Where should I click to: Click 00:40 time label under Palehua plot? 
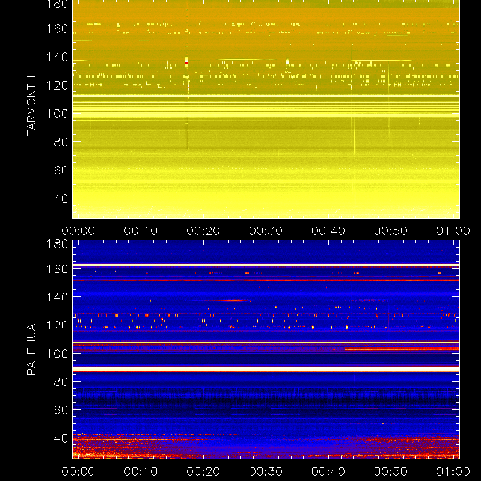click(328, 471)
